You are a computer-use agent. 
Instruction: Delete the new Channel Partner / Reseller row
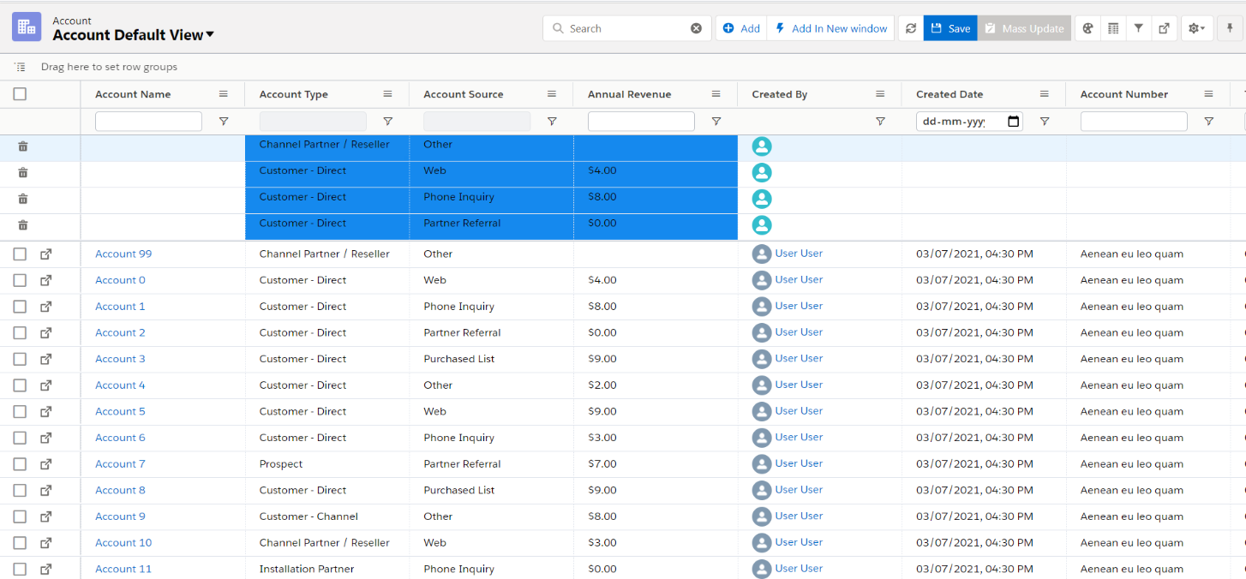pyautogui.click(x=23, y=147)
